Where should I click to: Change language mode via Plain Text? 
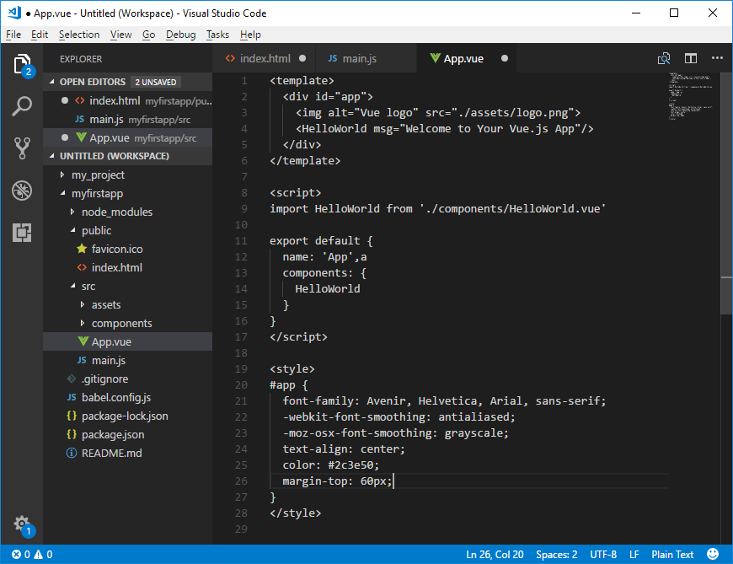672,554
